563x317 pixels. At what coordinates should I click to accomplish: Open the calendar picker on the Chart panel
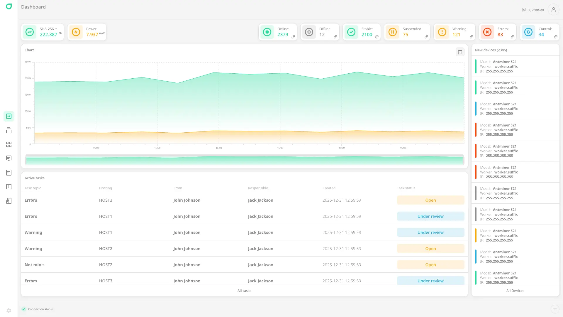pos(460,52)
